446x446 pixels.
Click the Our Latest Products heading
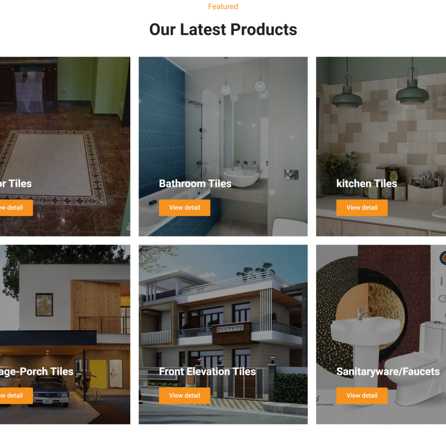[223, 30]
